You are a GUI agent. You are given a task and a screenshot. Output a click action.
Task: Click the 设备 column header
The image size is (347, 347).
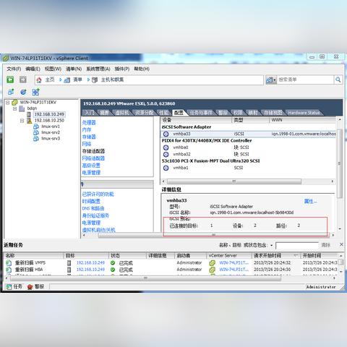click(x=196, y=120)
